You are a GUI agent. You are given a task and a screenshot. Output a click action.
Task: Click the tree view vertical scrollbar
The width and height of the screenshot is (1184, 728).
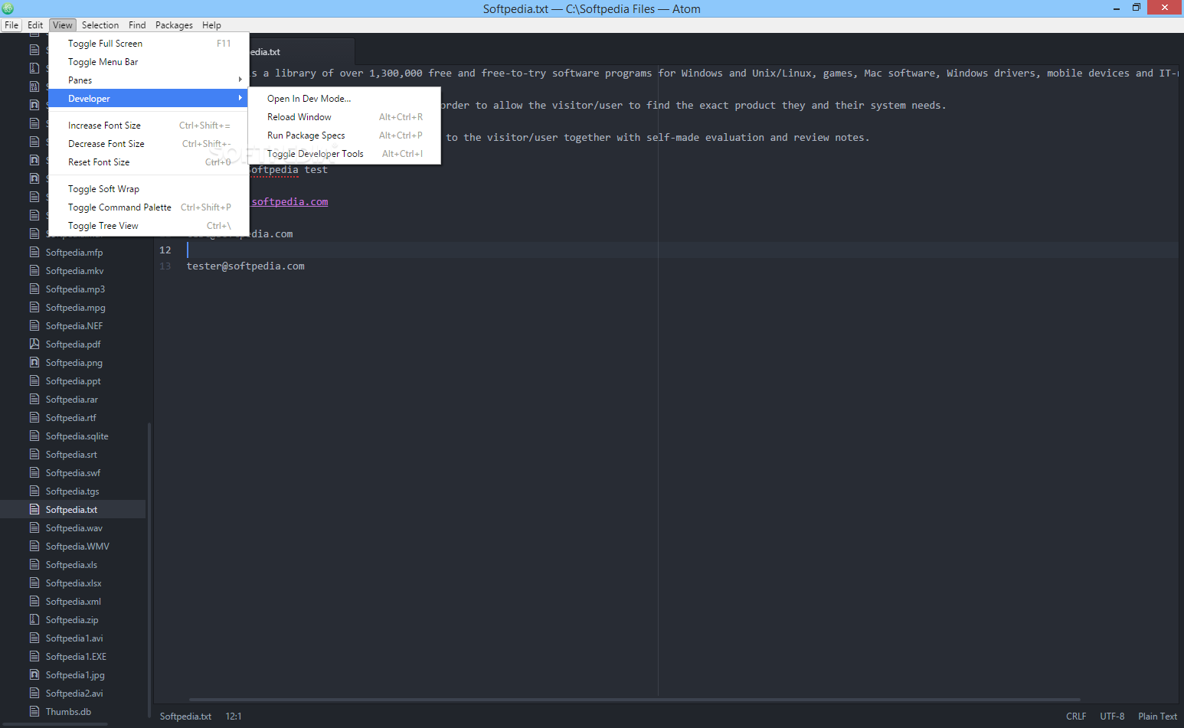pos(149,570)
